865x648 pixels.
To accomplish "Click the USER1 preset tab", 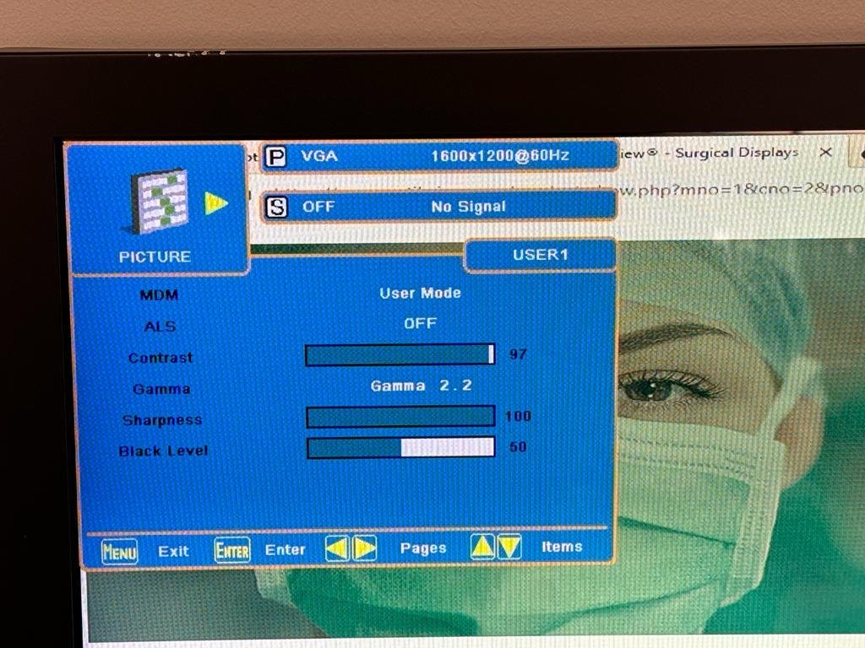I will click(x=541, y=255).
